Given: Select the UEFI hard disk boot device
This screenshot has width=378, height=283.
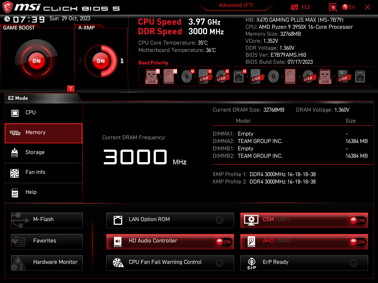Looking at the screenshot, I should tap(169, 77).
